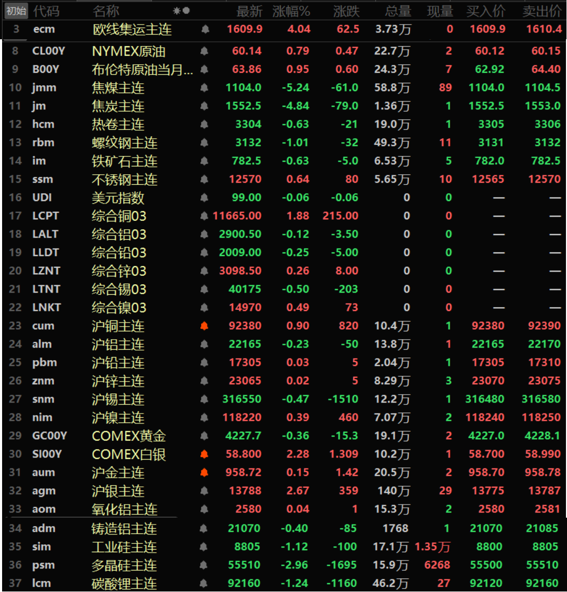Click the bell icon on 沪锡主连 row
The image size is (567, 592).
click(204, 399)
